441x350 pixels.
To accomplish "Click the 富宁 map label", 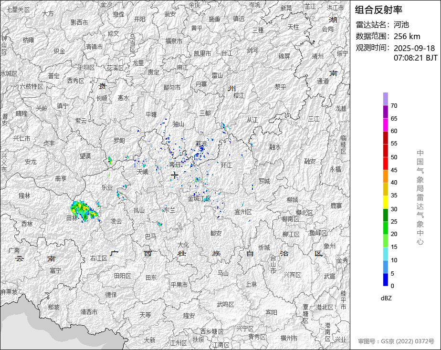I will point(55,270).
